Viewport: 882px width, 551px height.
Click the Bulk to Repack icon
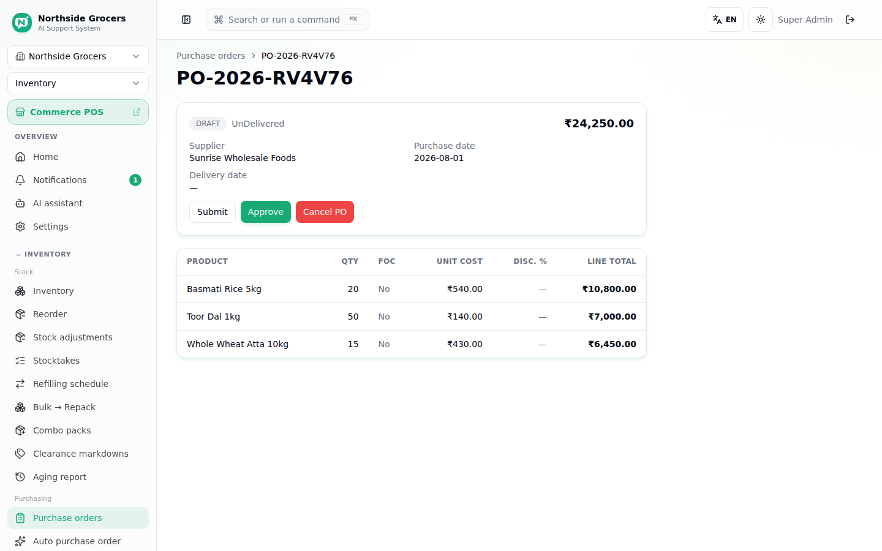tap(20, 407)
